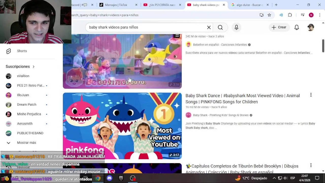Click the blue sound-wave extension icon

(281, 15)
